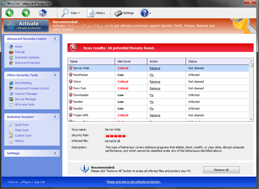
Task: Click the Service Manager icon
Action: (x=11, y=99)
